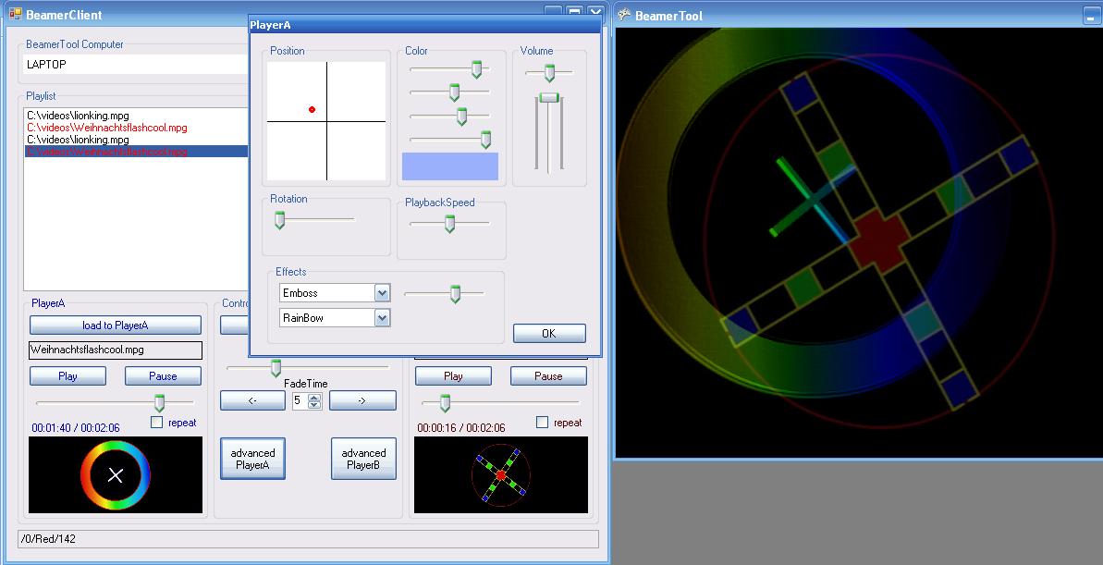Click the BeamerTool Computer LAPTOP field

coord(134,65)
